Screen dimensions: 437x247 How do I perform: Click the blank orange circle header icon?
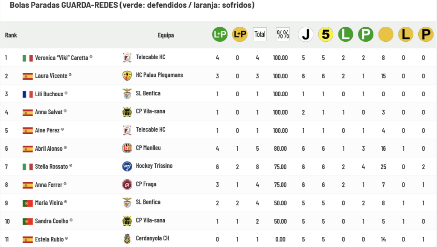(386, 34)
